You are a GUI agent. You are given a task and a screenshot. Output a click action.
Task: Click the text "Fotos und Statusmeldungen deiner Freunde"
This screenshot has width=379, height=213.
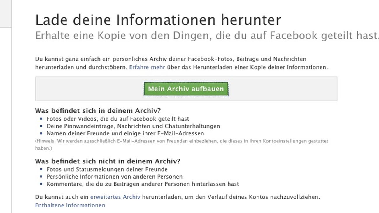[107, 169]
